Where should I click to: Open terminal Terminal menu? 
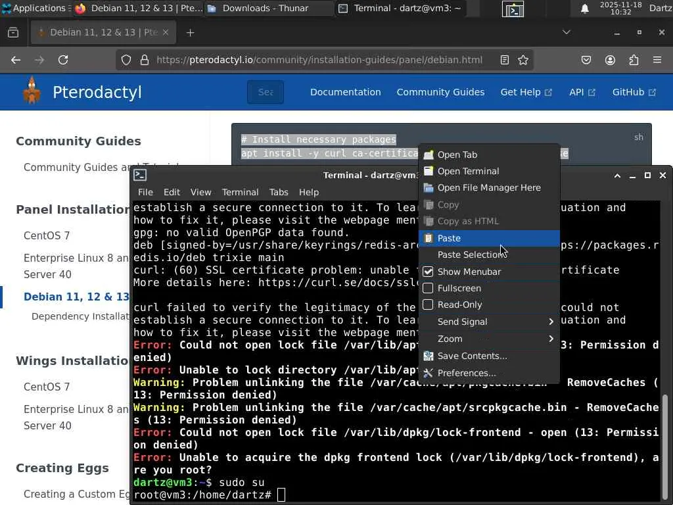(240, 192)
